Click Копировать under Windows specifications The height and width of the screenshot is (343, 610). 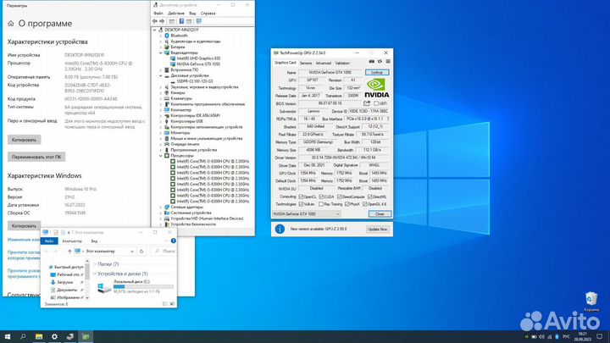[x=24, y=225]
